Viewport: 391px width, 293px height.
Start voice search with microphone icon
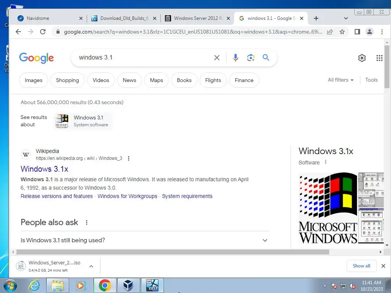point(235,58)
